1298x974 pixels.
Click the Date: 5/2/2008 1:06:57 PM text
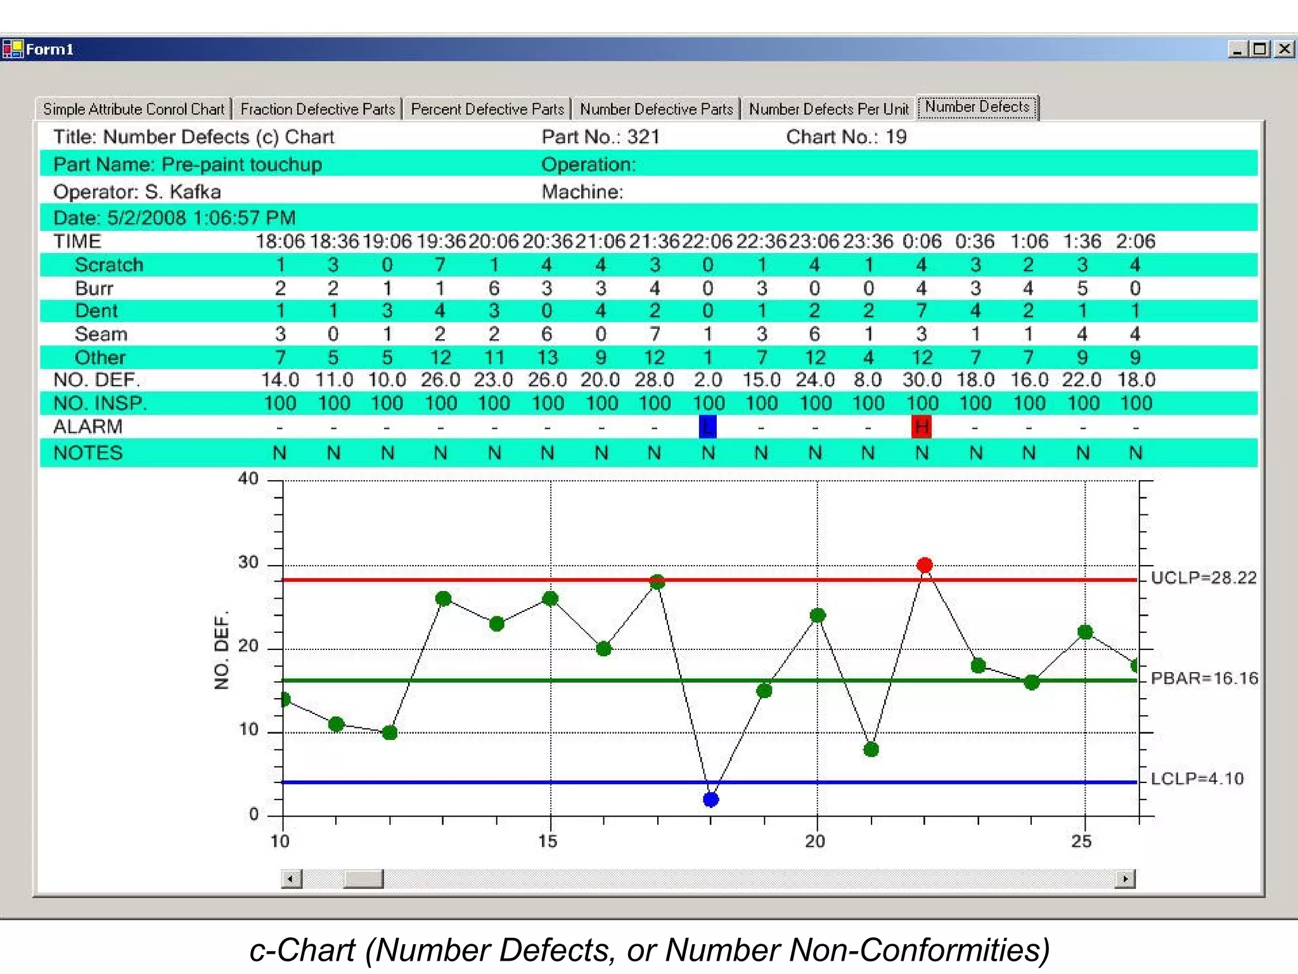click(174, 218)
